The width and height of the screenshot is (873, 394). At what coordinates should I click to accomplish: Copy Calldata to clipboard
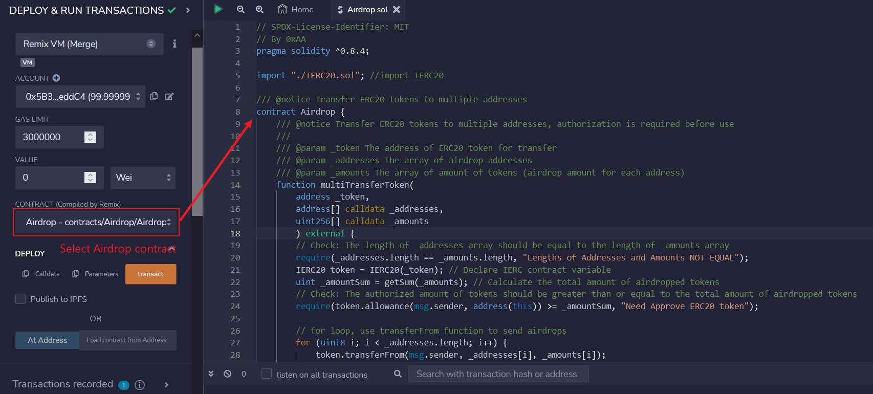click(41, 274)
